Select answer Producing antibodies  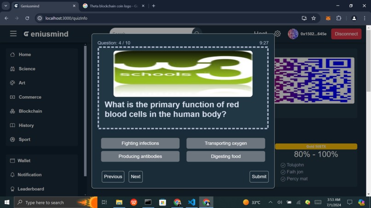coord(140,156)
